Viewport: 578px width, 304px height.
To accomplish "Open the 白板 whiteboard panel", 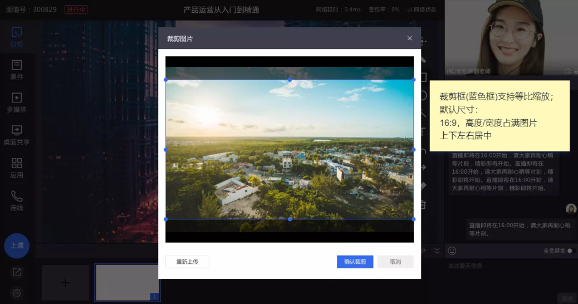I will click(x=17, y=37).
